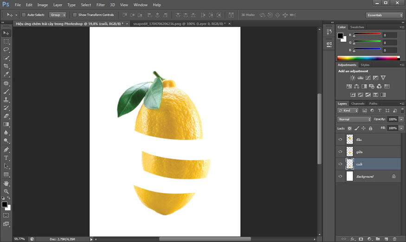Select the Zoom tool

[x=6, y=191]
